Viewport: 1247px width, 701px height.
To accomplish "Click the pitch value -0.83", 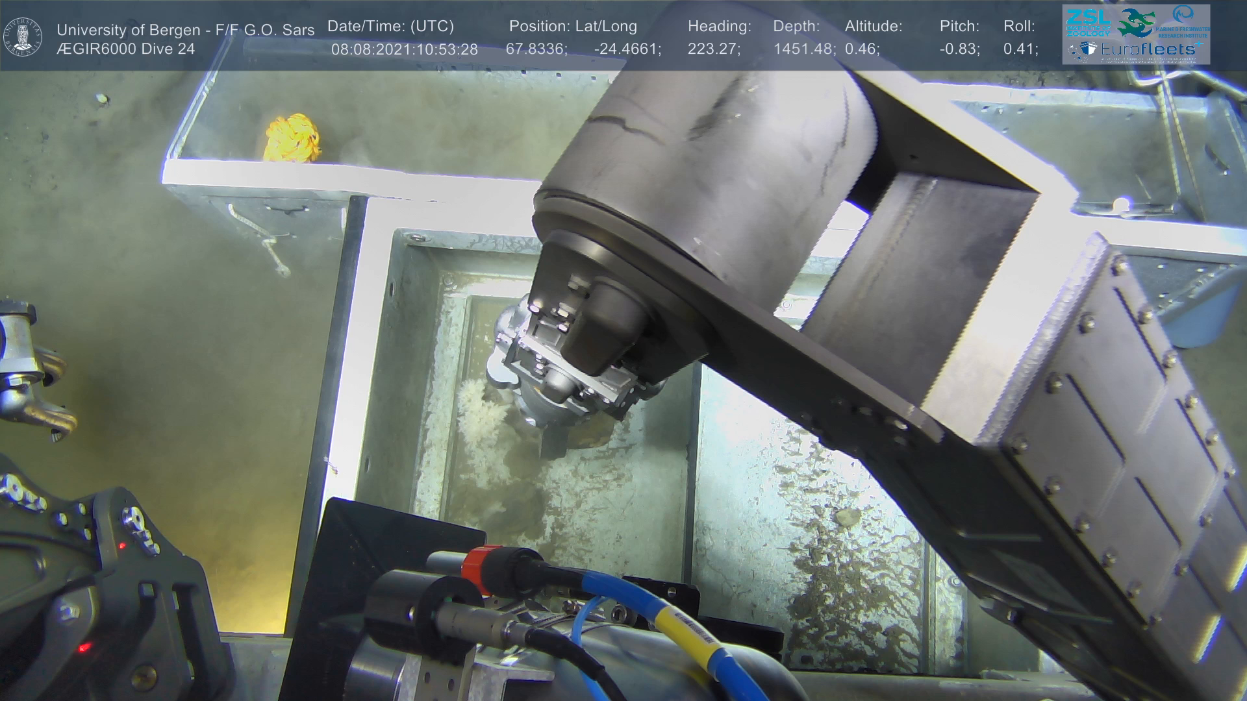I will pos(959,49).
